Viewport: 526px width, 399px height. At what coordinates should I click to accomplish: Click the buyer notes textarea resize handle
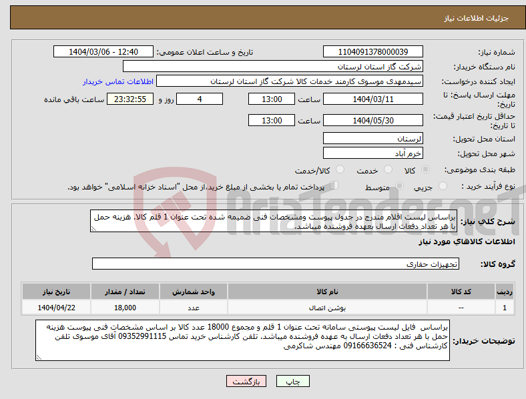[x=39, y=358]
